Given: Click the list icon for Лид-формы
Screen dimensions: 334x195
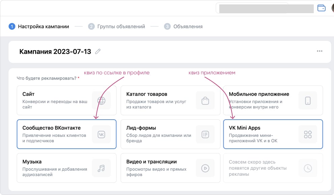Looking at the screenshot, I should pyautogui.click(x=205, y=134).
